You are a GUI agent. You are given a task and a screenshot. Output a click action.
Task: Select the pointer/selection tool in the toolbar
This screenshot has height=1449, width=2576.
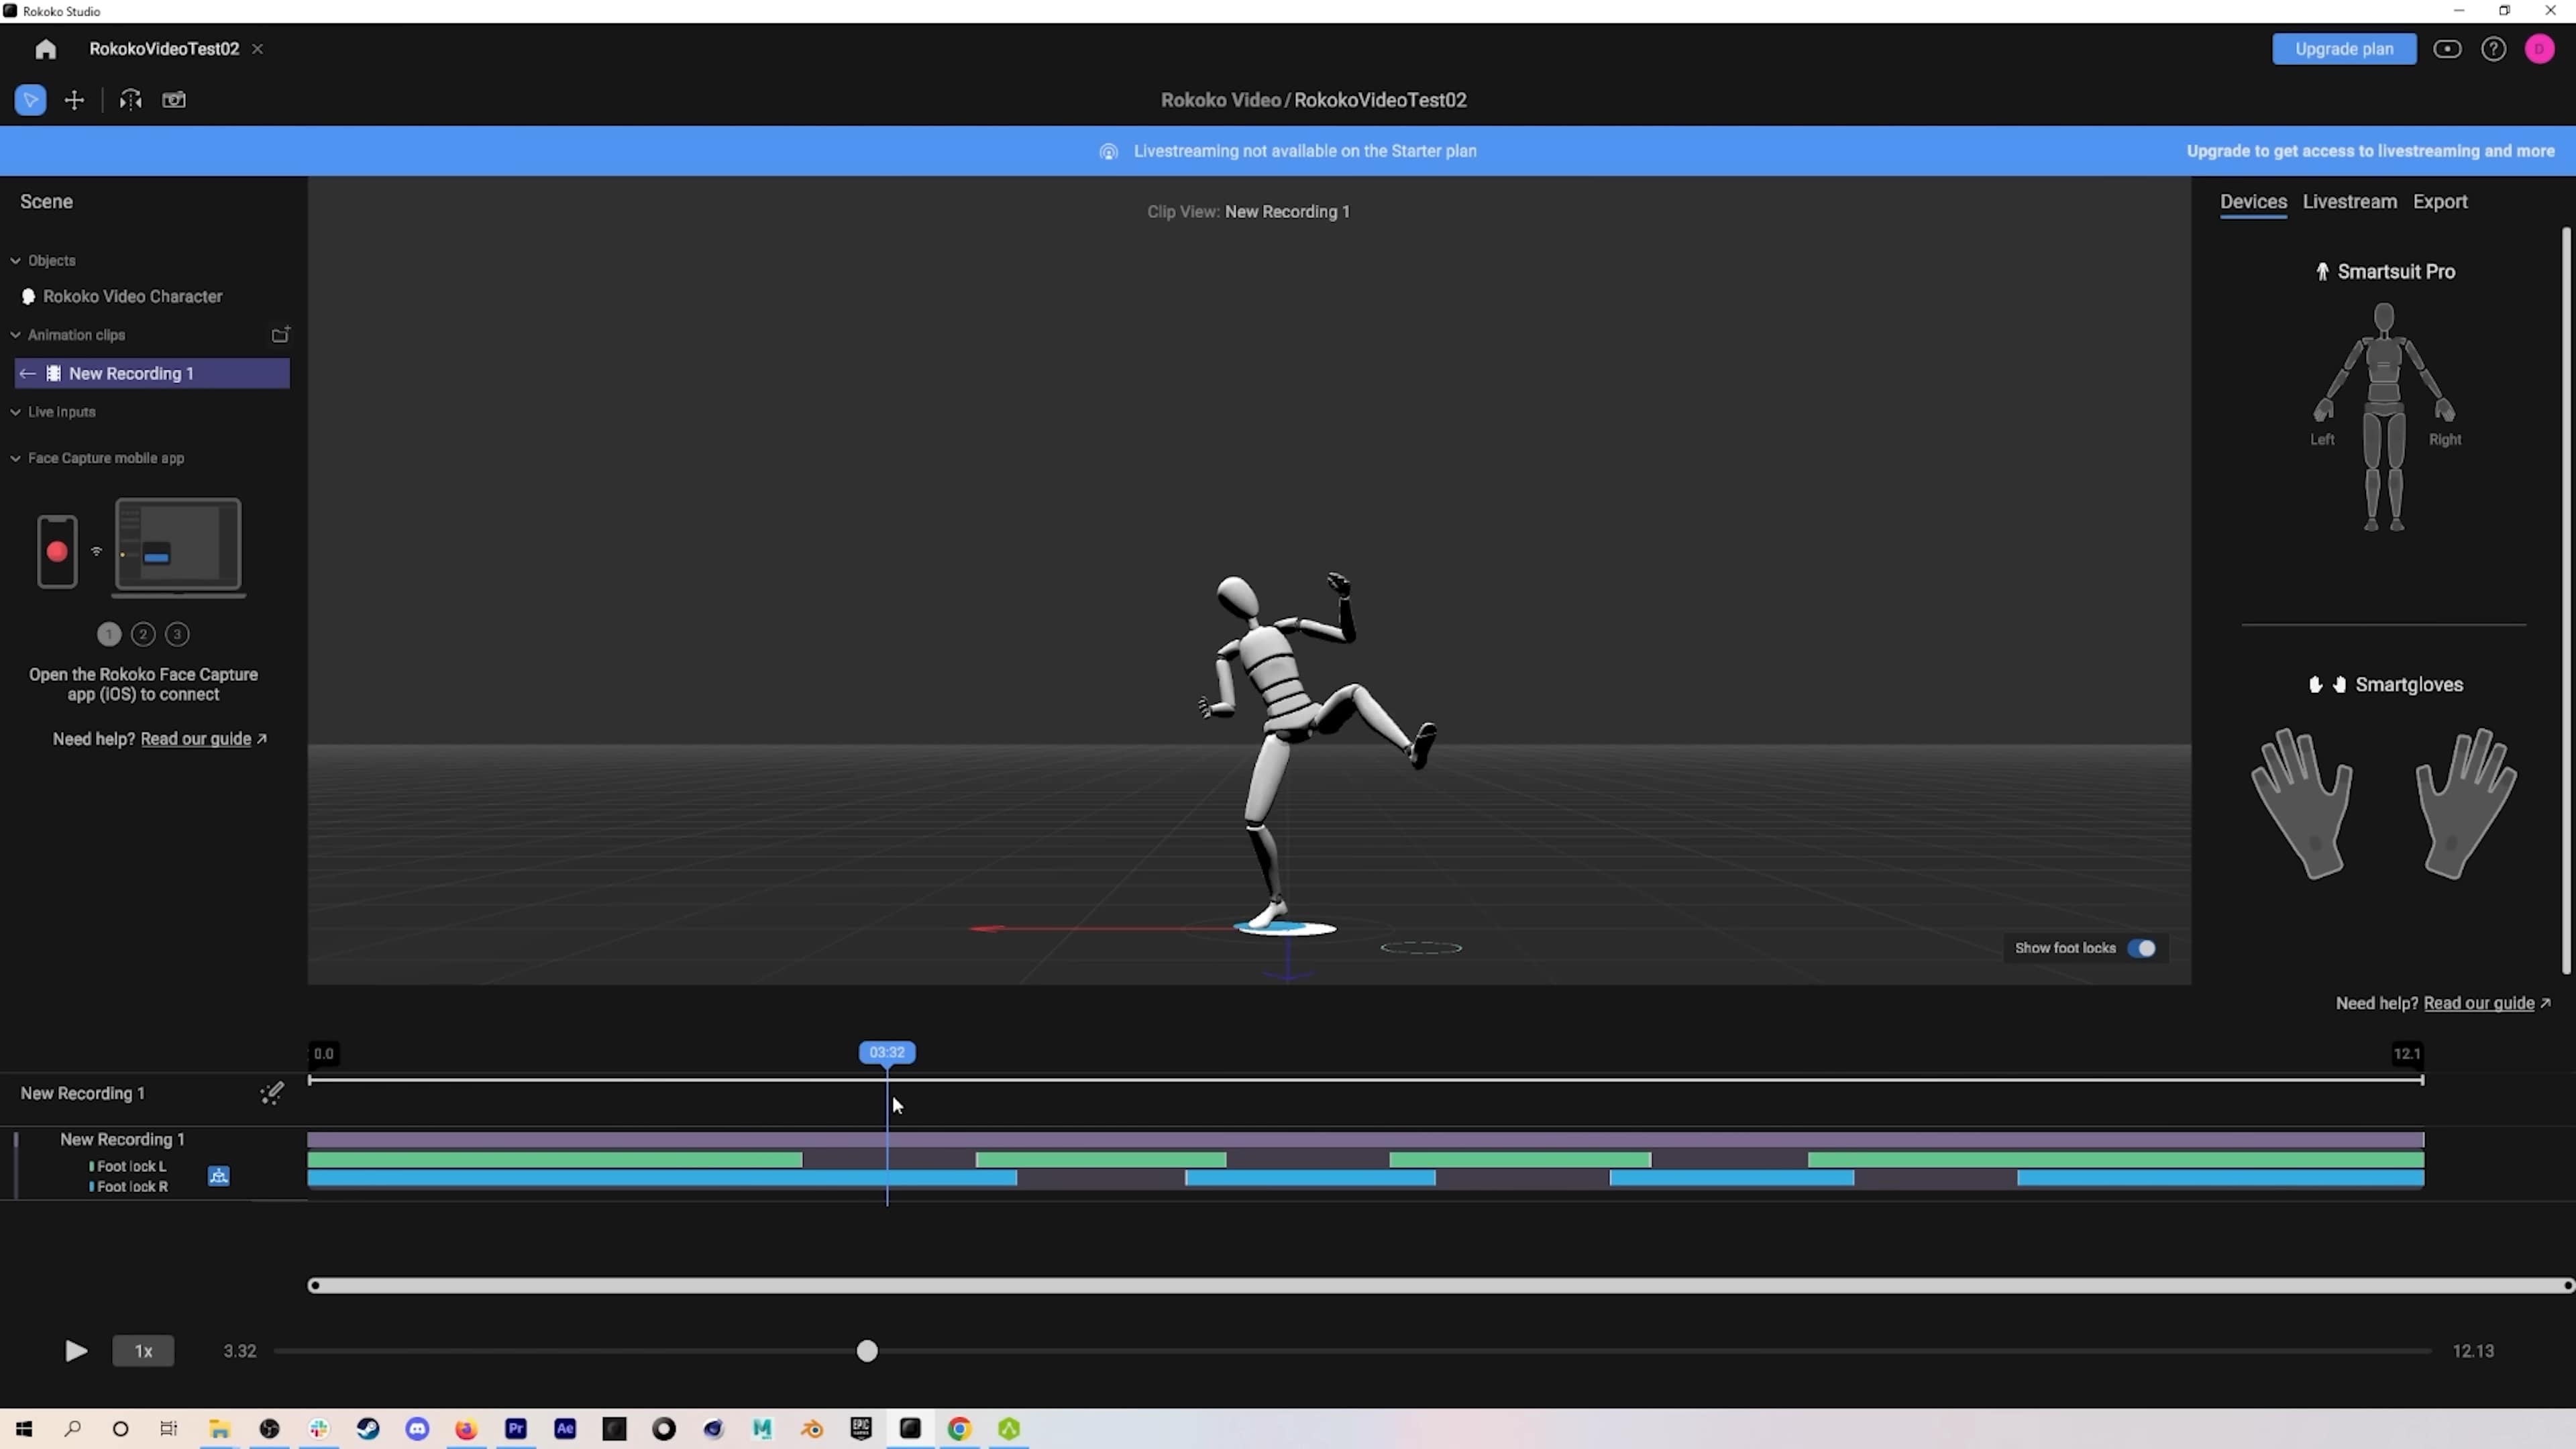[x=29, y=100]
